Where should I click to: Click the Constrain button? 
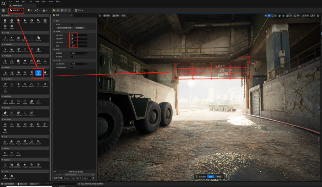80,28
